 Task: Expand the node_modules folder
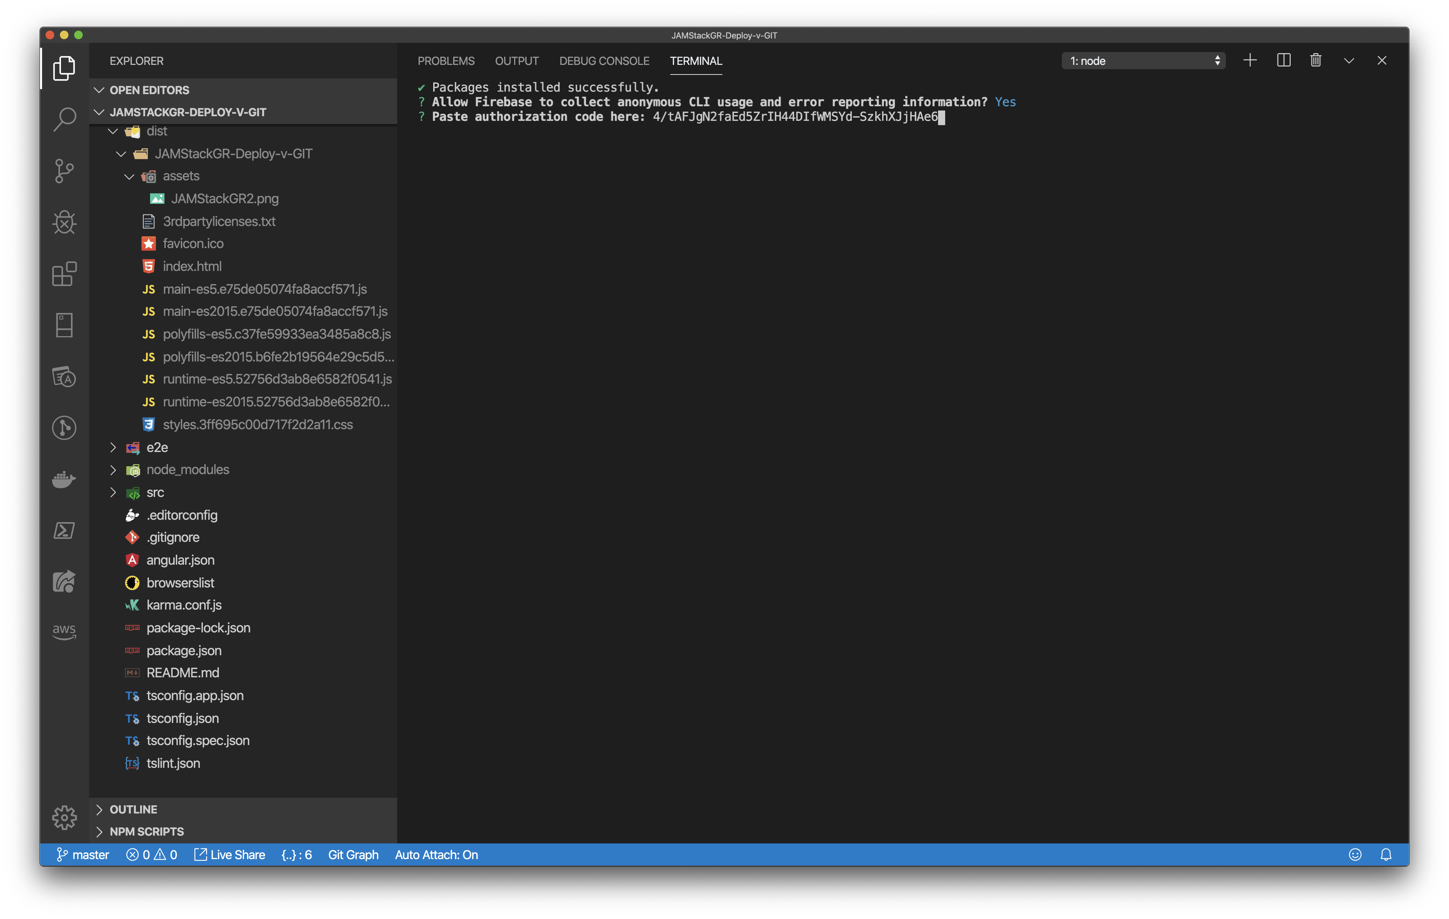pyautogui.click(x=243, y=470)
